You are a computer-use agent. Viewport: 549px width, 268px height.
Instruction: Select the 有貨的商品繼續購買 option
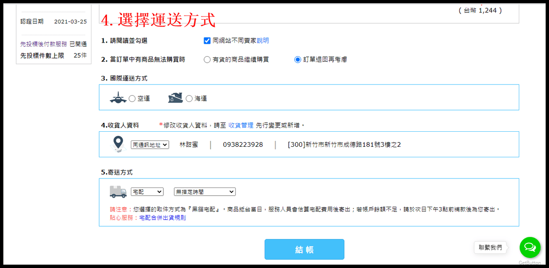tap(207, 59)
